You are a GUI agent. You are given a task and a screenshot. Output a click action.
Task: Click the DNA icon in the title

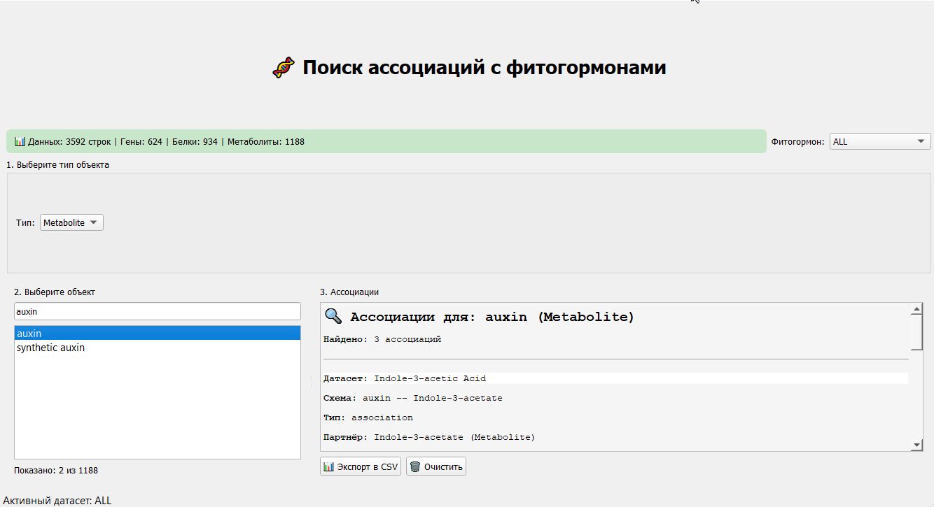[x=283, y=68]
